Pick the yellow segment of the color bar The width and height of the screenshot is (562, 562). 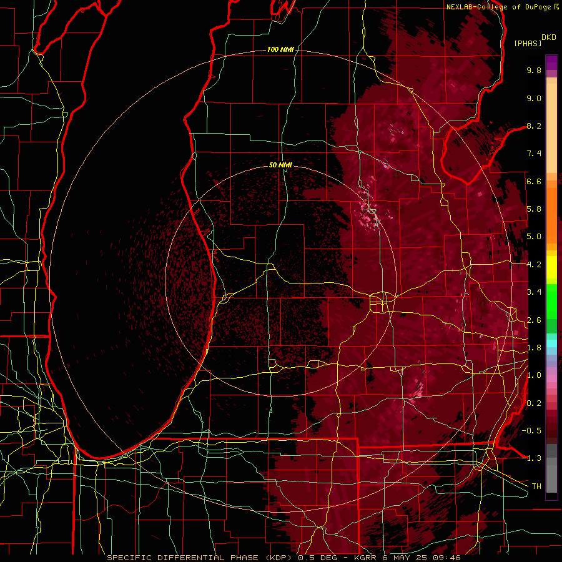(x=551, y=267)
